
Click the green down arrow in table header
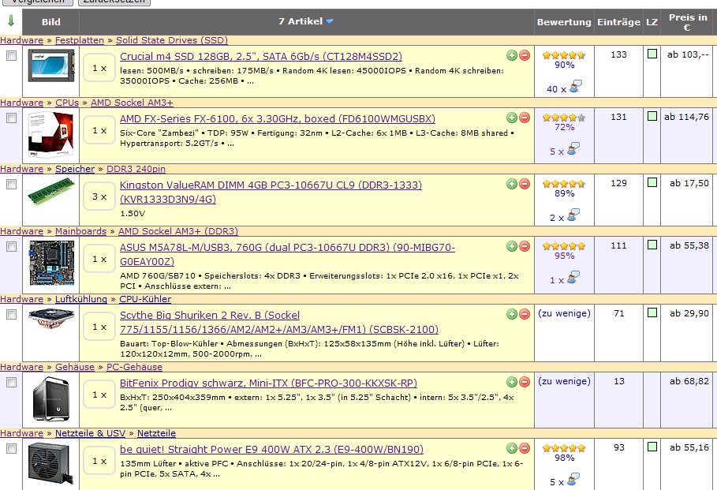pos(11,21)
